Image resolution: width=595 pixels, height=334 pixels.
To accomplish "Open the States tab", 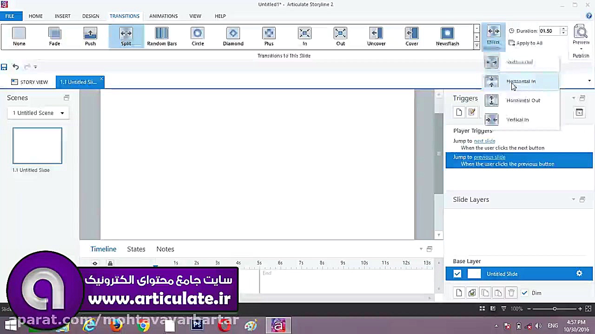I will pyautogui.click(x=136, y=249).
